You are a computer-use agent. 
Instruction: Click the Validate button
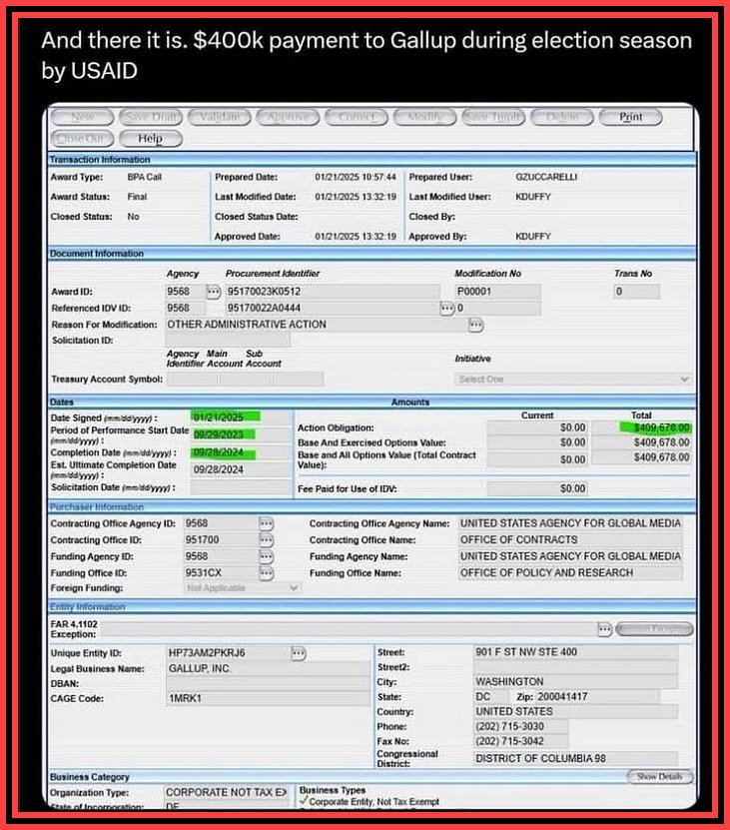(218, 117)
